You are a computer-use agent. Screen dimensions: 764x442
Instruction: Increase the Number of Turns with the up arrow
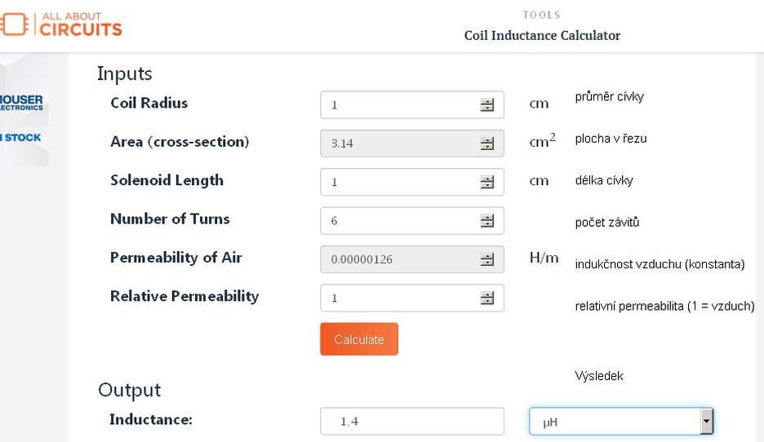pos(486,217)
